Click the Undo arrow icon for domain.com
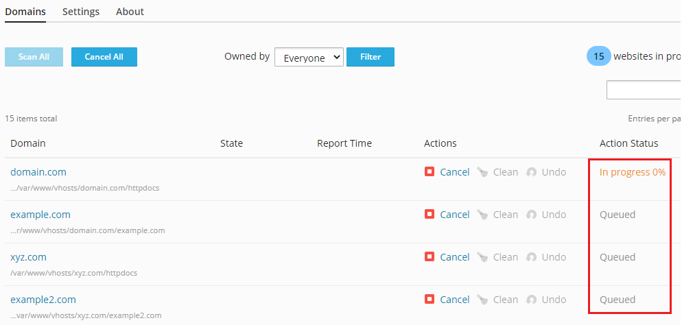Viewport: 682px width, 325px height. click(x=532, y=172)
